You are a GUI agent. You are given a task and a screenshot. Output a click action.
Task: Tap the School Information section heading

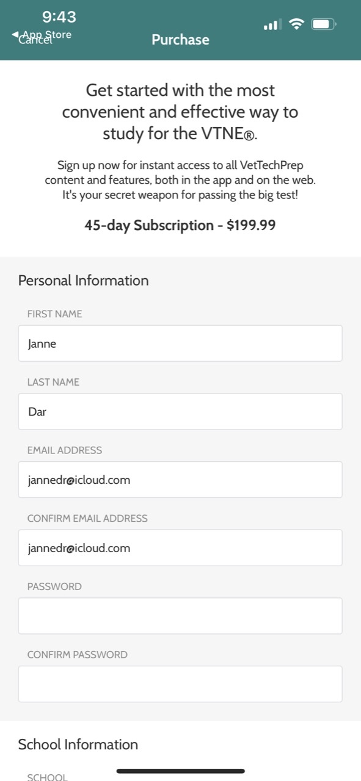pos(78,744)
